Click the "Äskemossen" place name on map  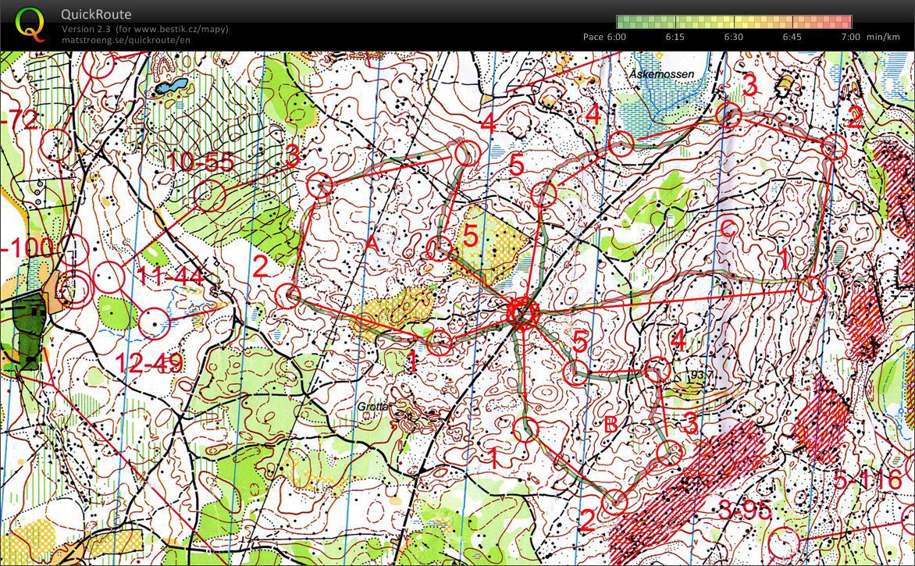[x=662, y=74]
